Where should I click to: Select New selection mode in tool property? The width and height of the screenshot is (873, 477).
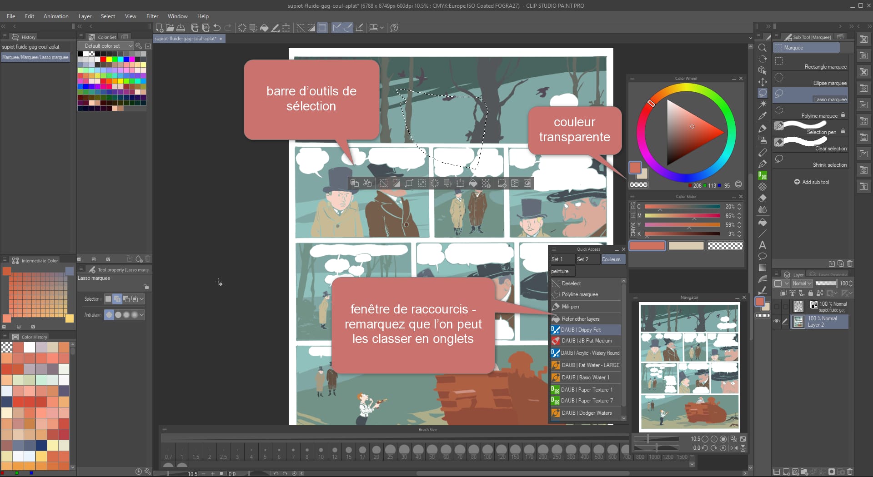point(108,299)
